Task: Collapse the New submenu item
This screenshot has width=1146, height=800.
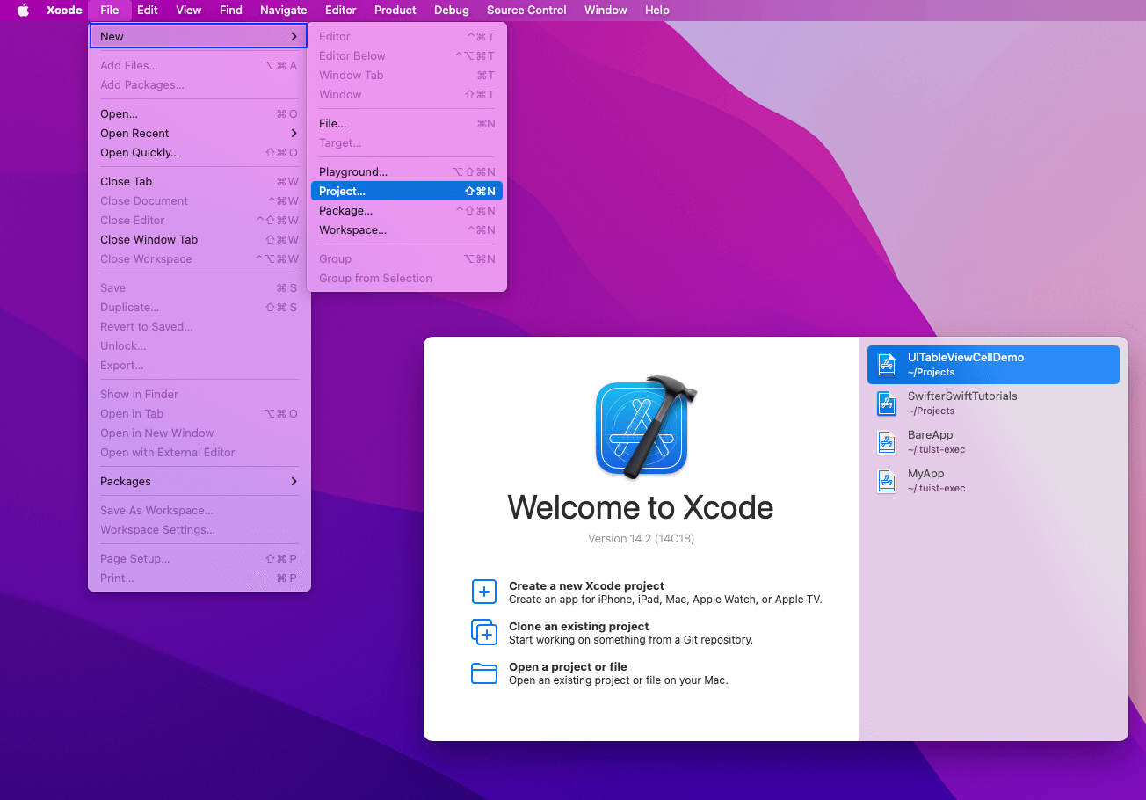Action: pos(199,37)
